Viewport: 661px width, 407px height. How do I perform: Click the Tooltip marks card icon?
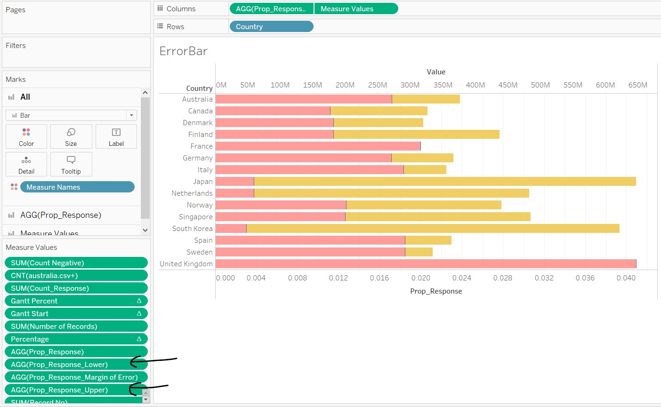pyautogui.click(x=71, y=160)
